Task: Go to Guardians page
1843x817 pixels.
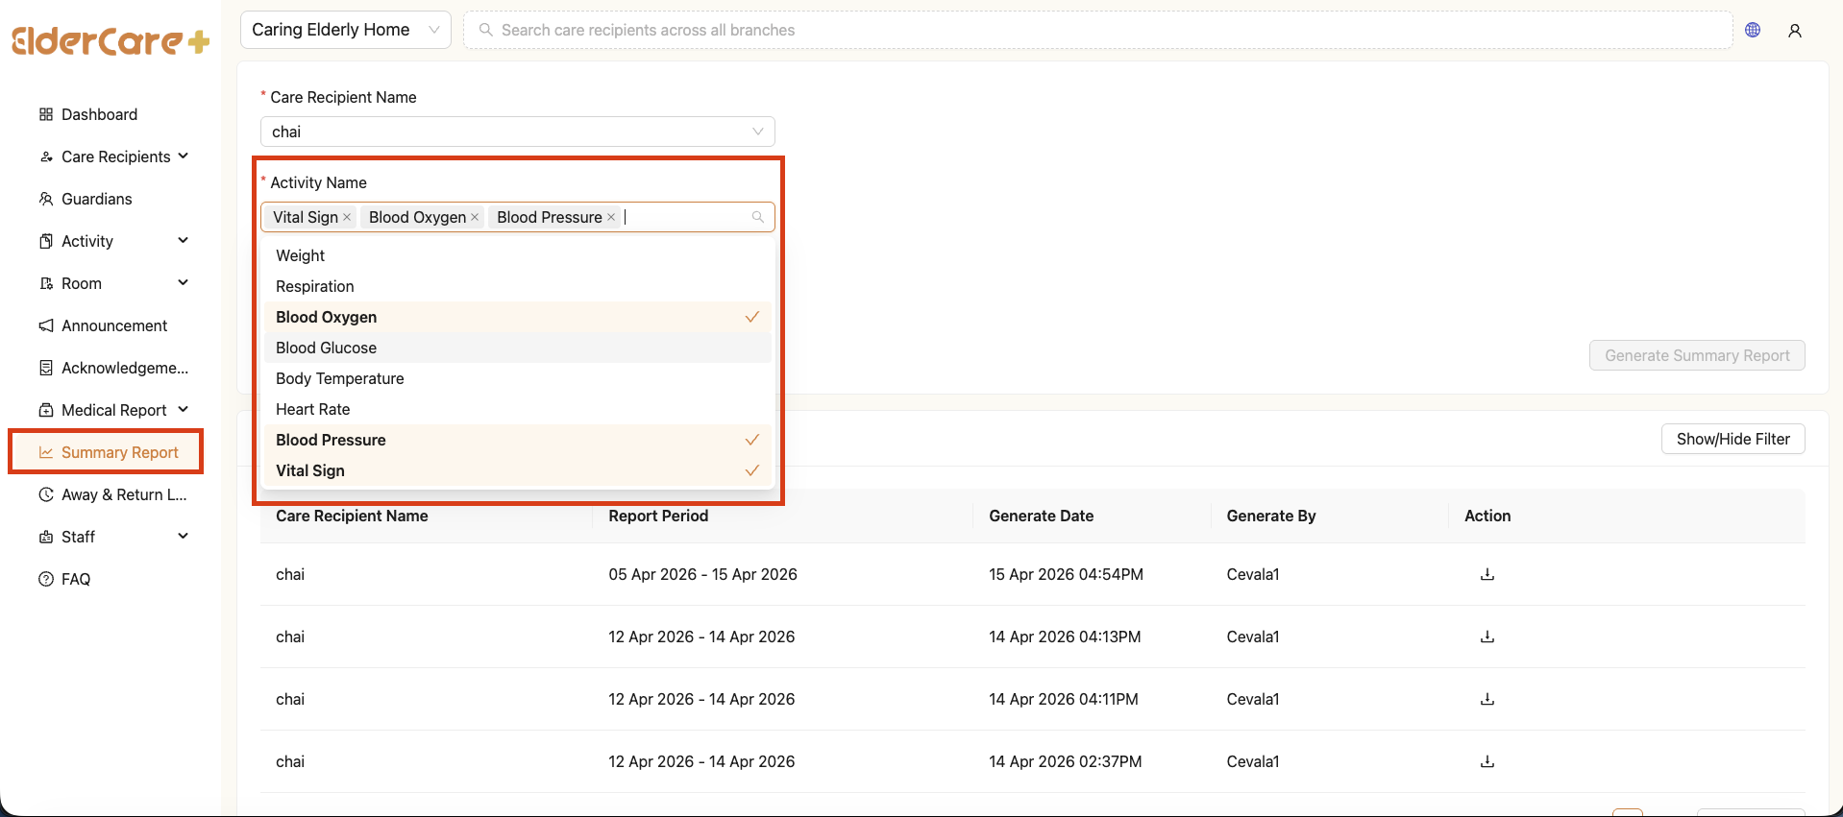Action: pyautogui.click(x=96, y=199)
